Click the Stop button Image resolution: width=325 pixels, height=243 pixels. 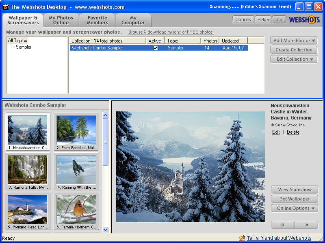pyautogui.click(x=279, y=19)
